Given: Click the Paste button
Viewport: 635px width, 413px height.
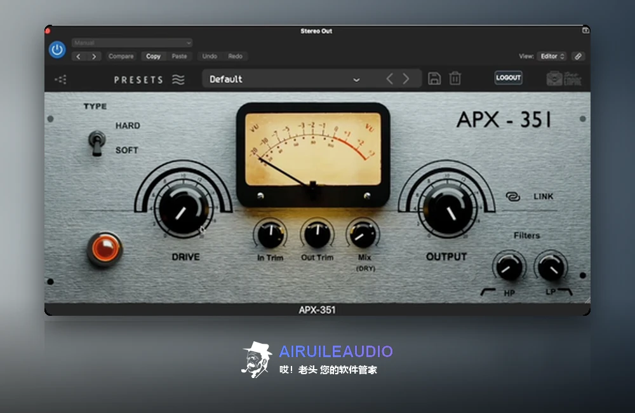Looking at the screenshot, I should click(180, 57).
